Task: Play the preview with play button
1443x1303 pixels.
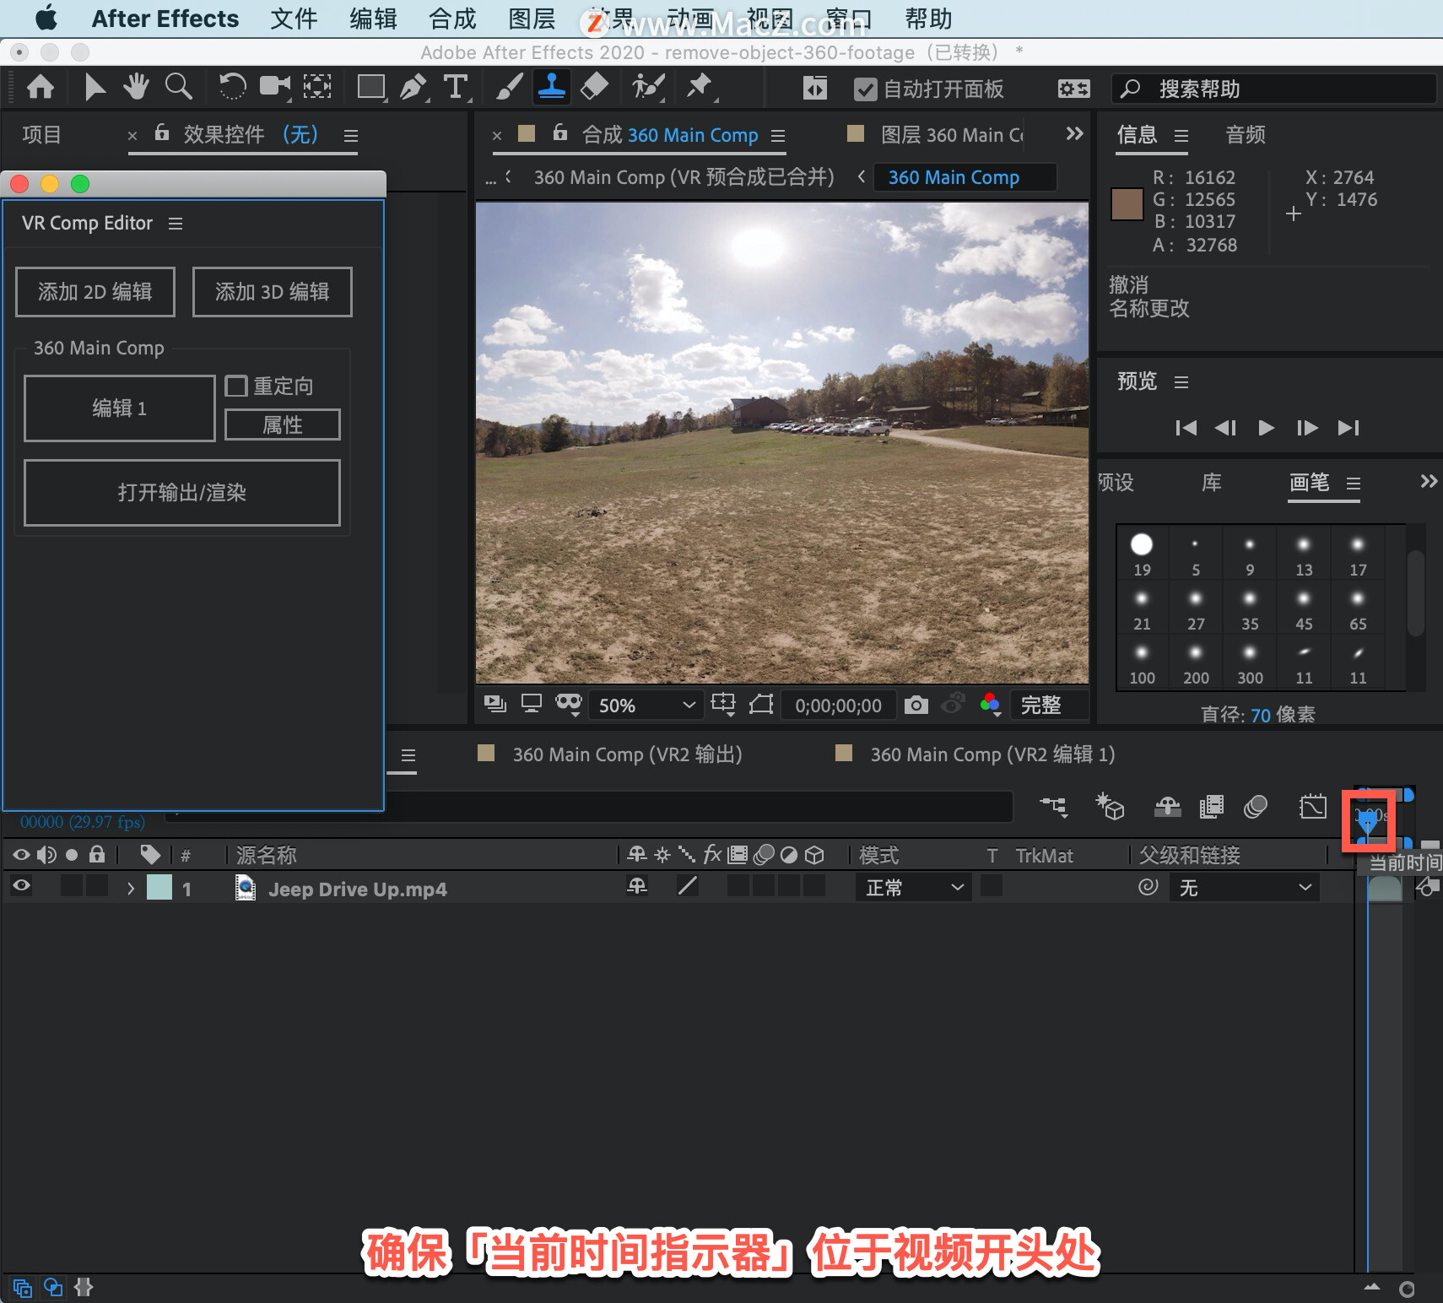Action: point(1266,428)
